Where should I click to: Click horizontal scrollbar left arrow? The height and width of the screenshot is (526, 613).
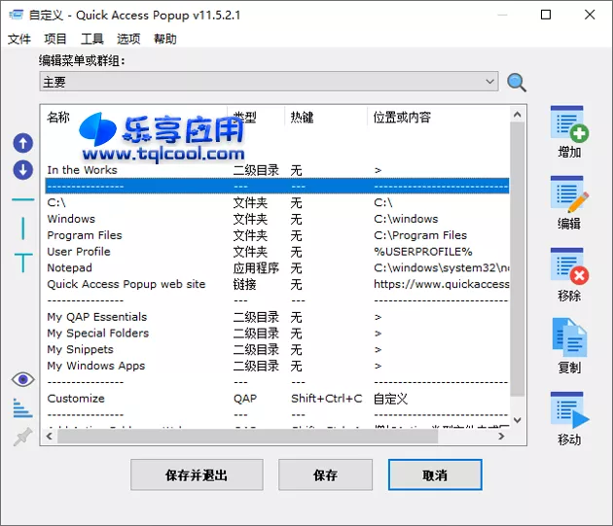tap(50, 437)
